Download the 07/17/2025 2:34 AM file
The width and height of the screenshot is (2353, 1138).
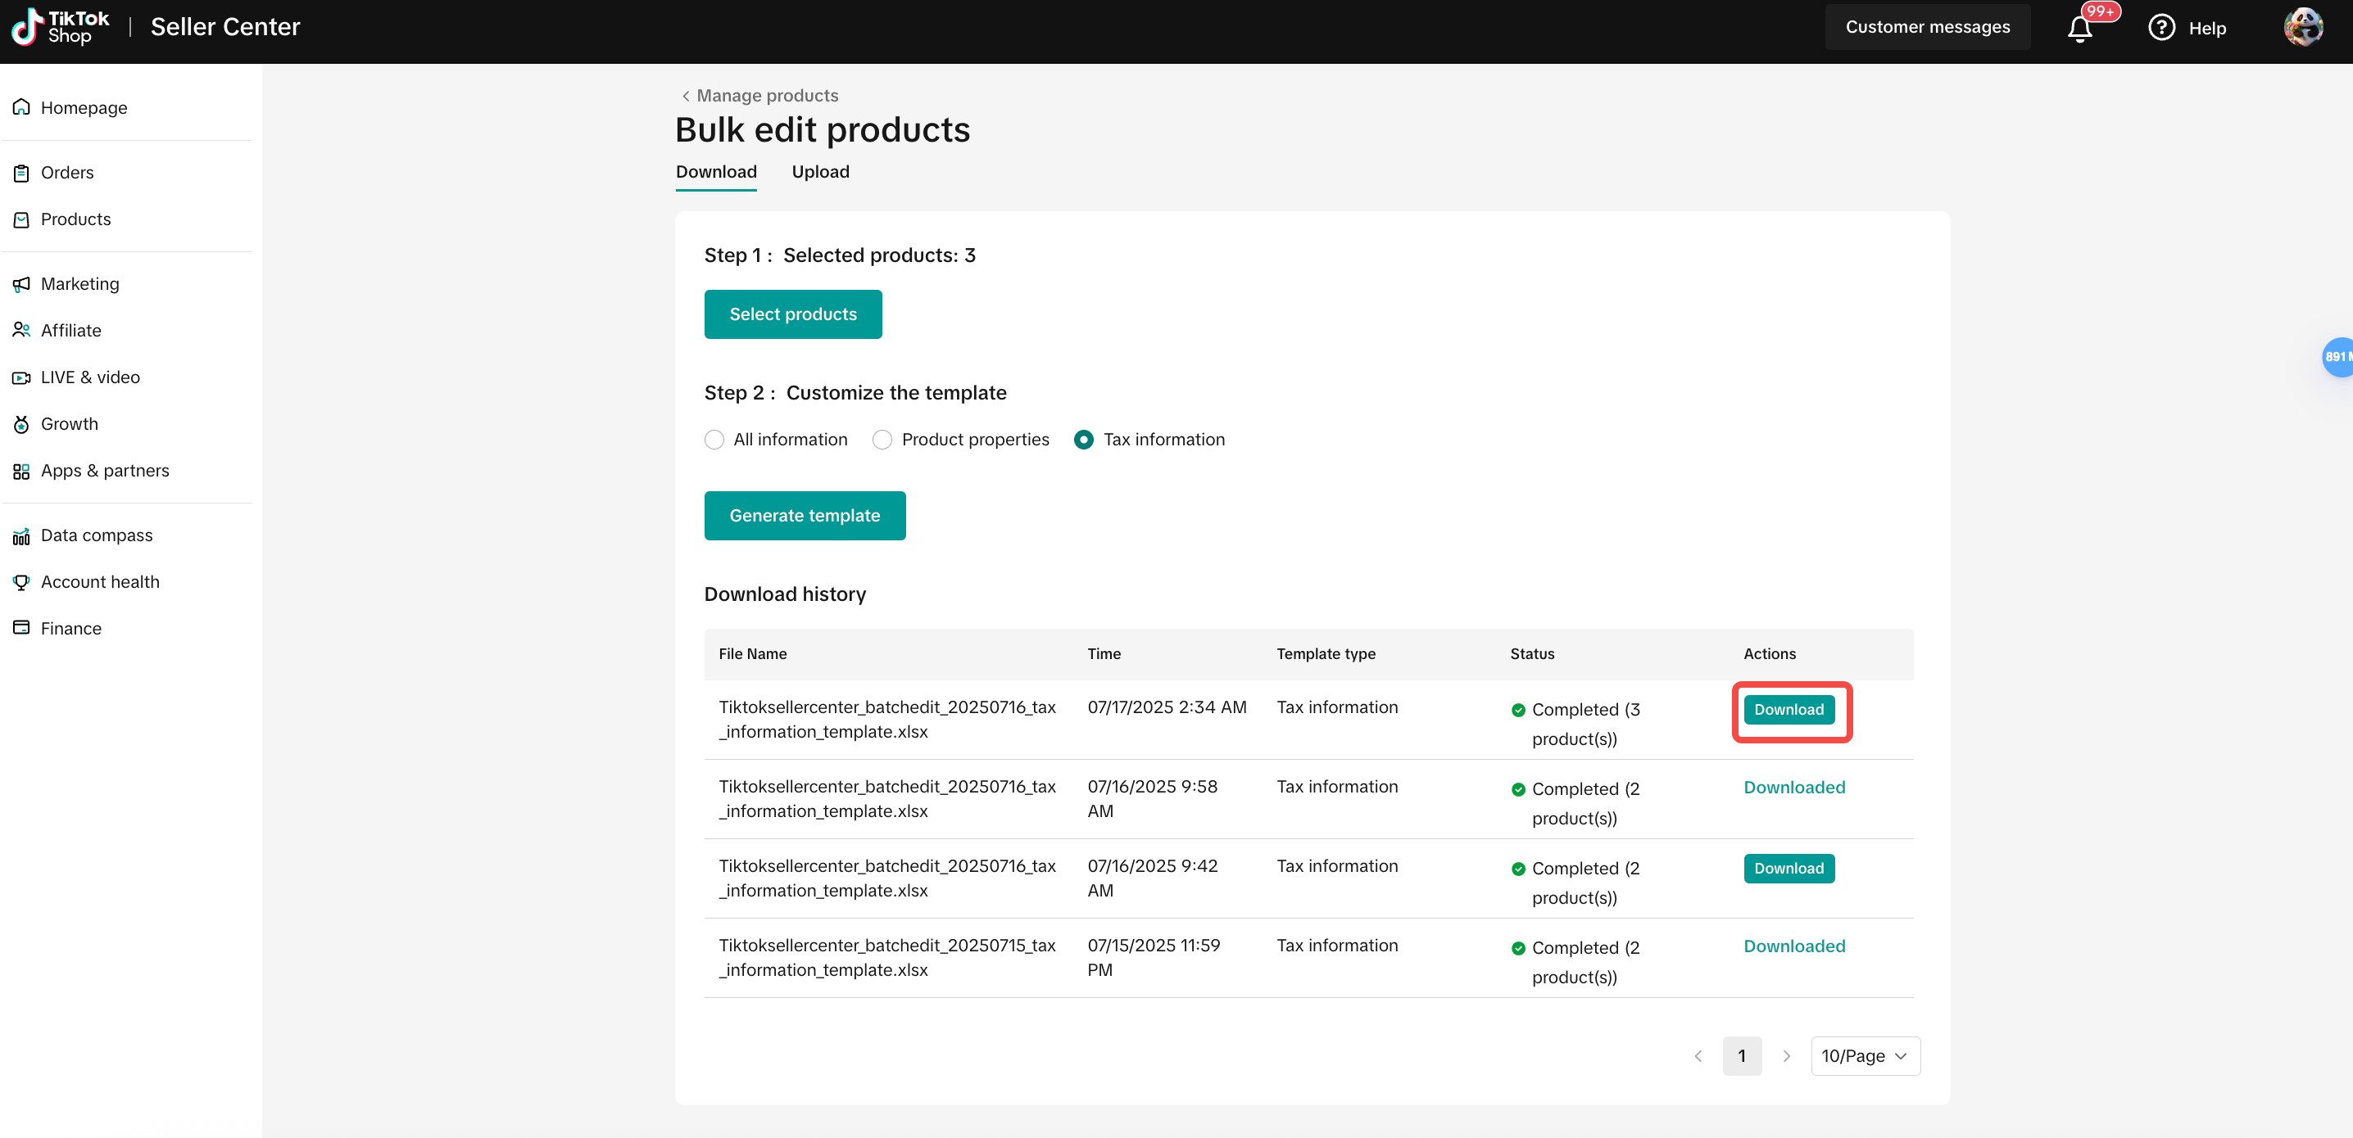(x=1789, y=709)
